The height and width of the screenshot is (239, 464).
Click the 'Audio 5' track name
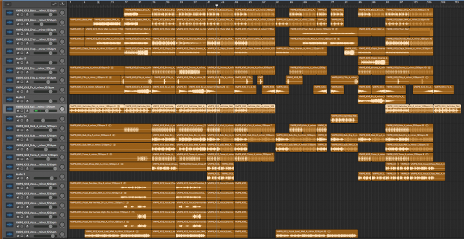coord(21,97)
